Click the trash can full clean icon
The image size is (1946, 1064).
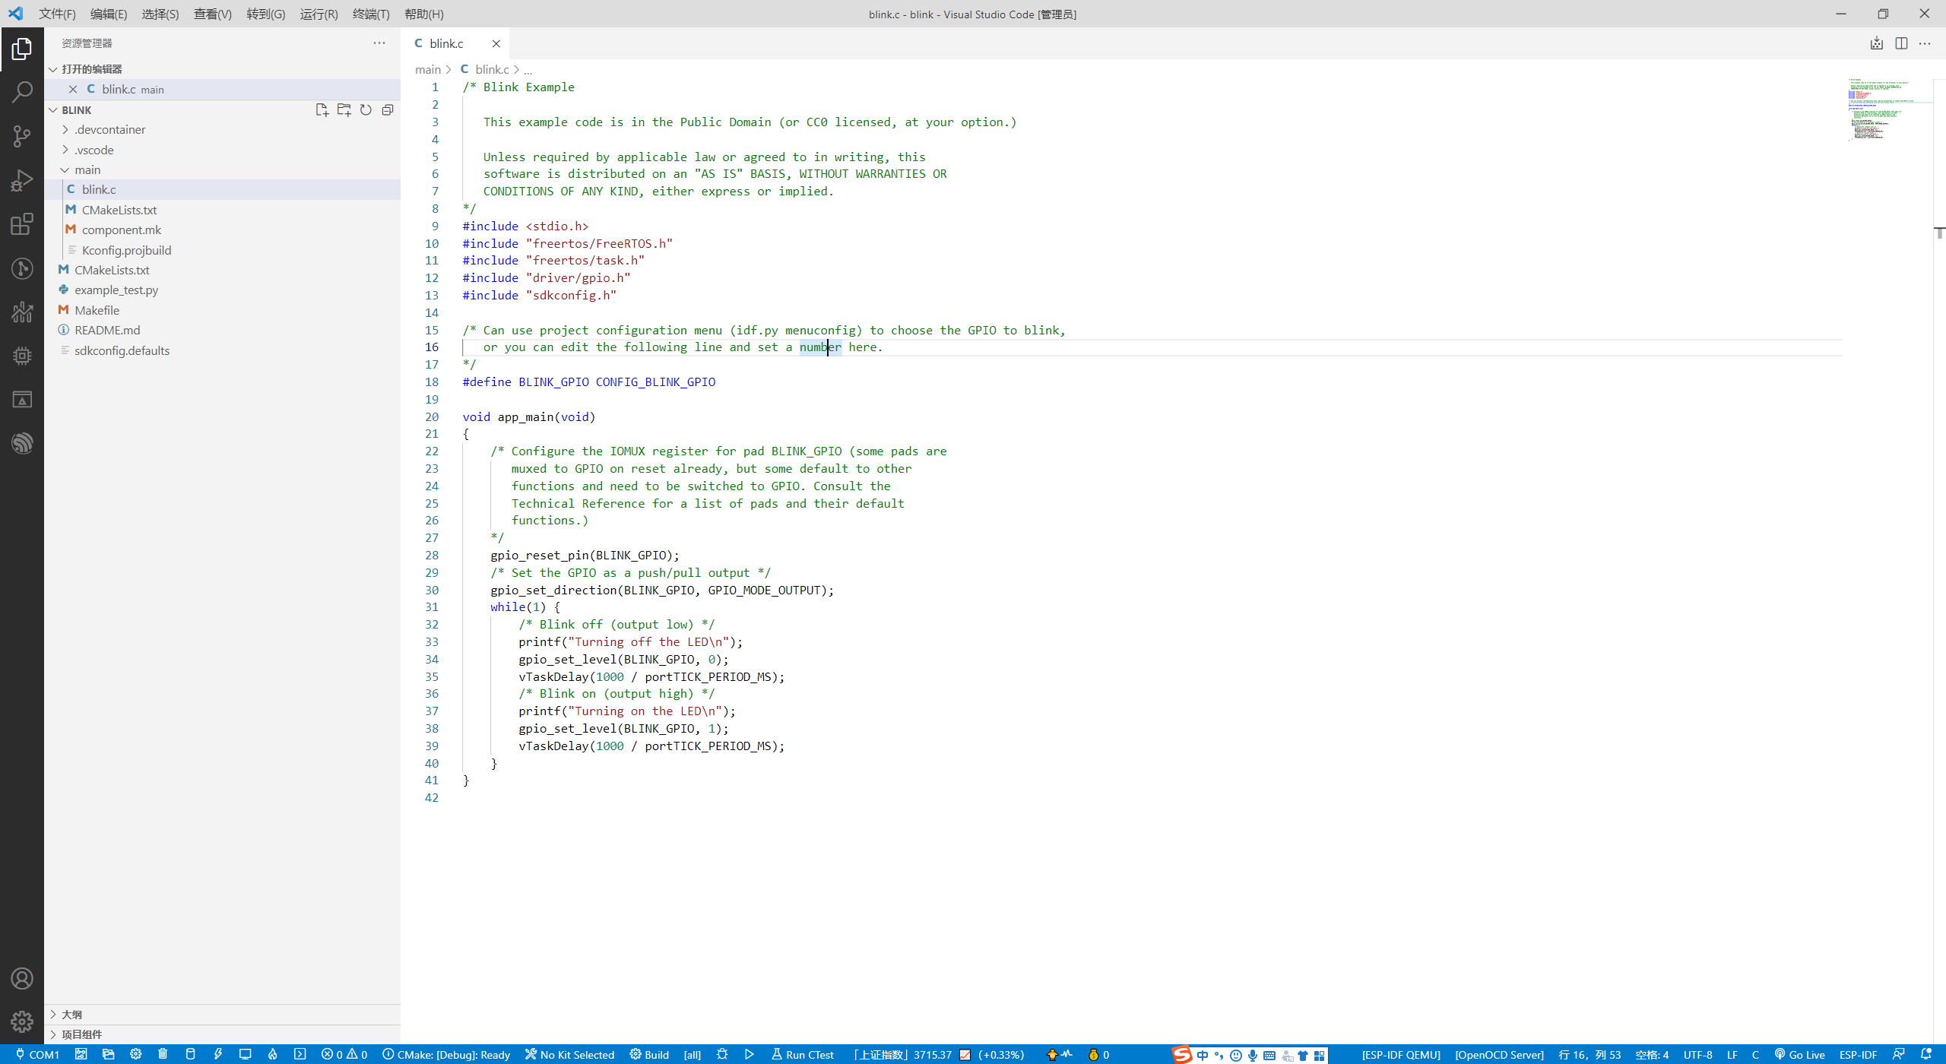(x=163, y=1054)
